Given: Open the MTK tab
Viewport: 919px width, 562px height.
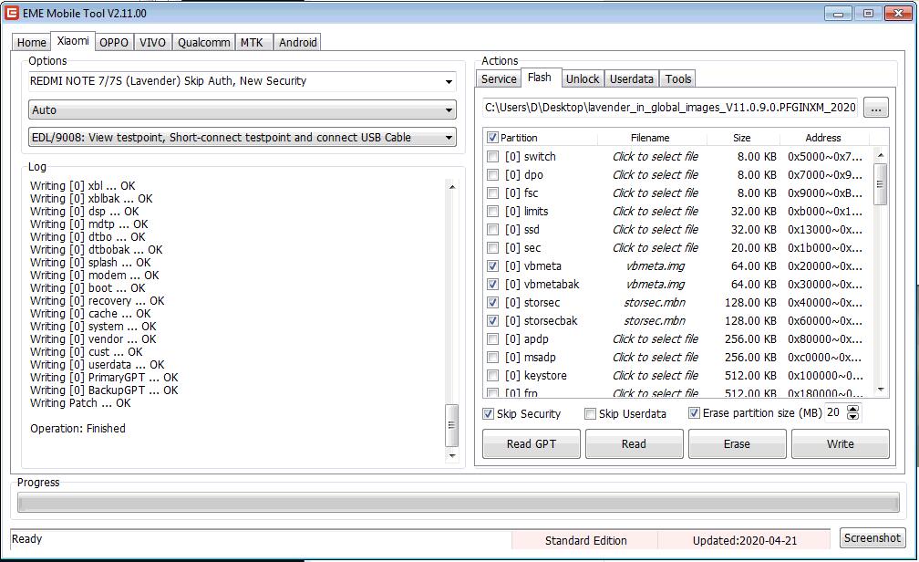Looking at the screenshot, I should point(252,42).
